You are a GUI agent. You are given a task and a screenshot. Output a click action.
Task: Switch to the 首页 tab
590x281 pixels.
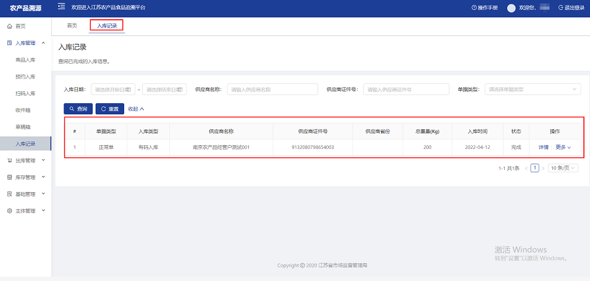click(x=72, y=25)
